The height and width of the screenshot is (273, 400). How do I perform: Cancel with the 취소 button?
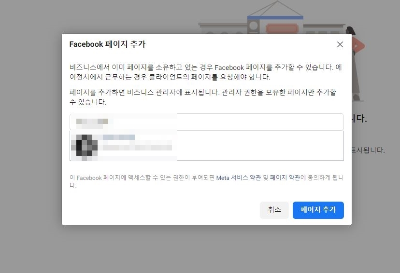(x=274, y=210)
